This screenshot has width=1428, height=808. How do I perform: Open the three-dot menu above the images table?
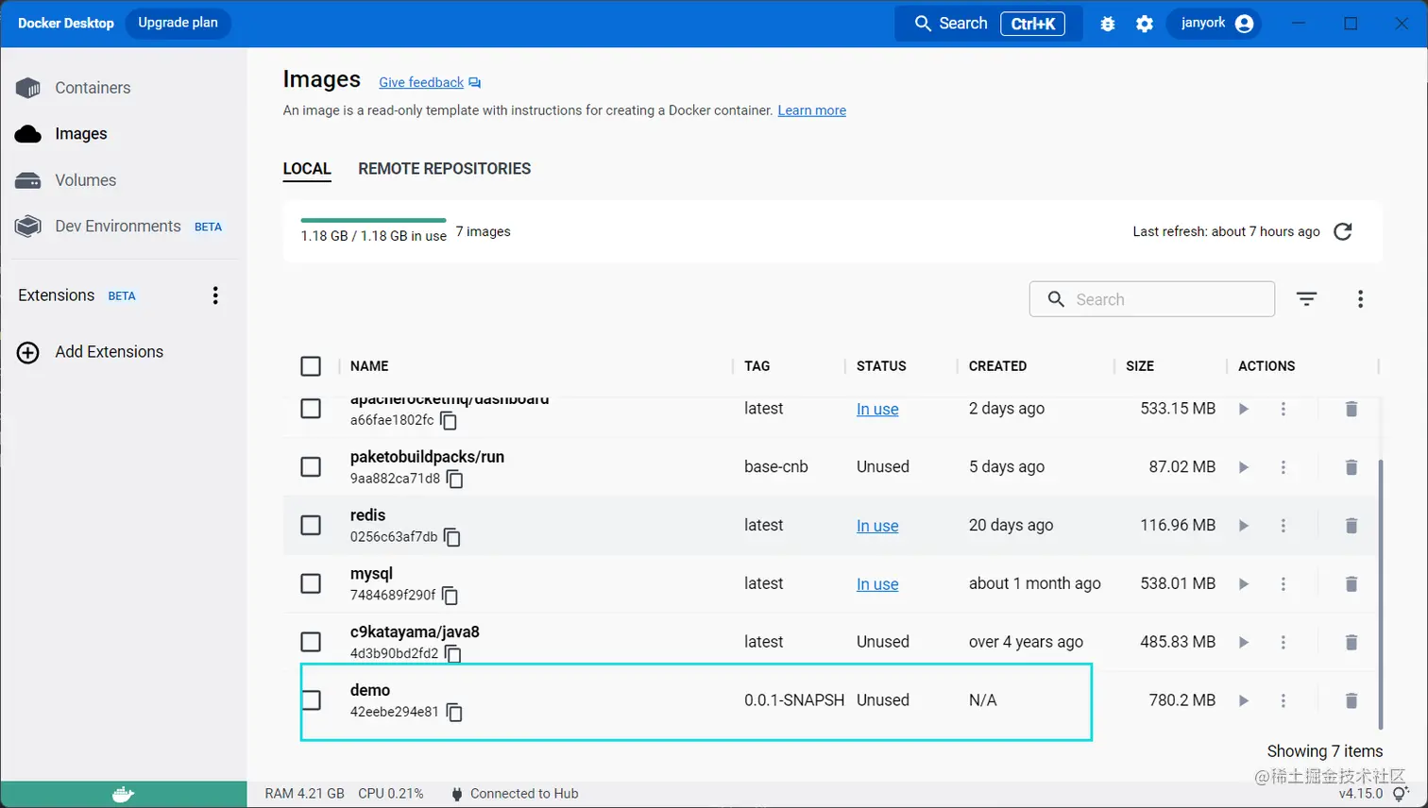(x=1360, y=299)
